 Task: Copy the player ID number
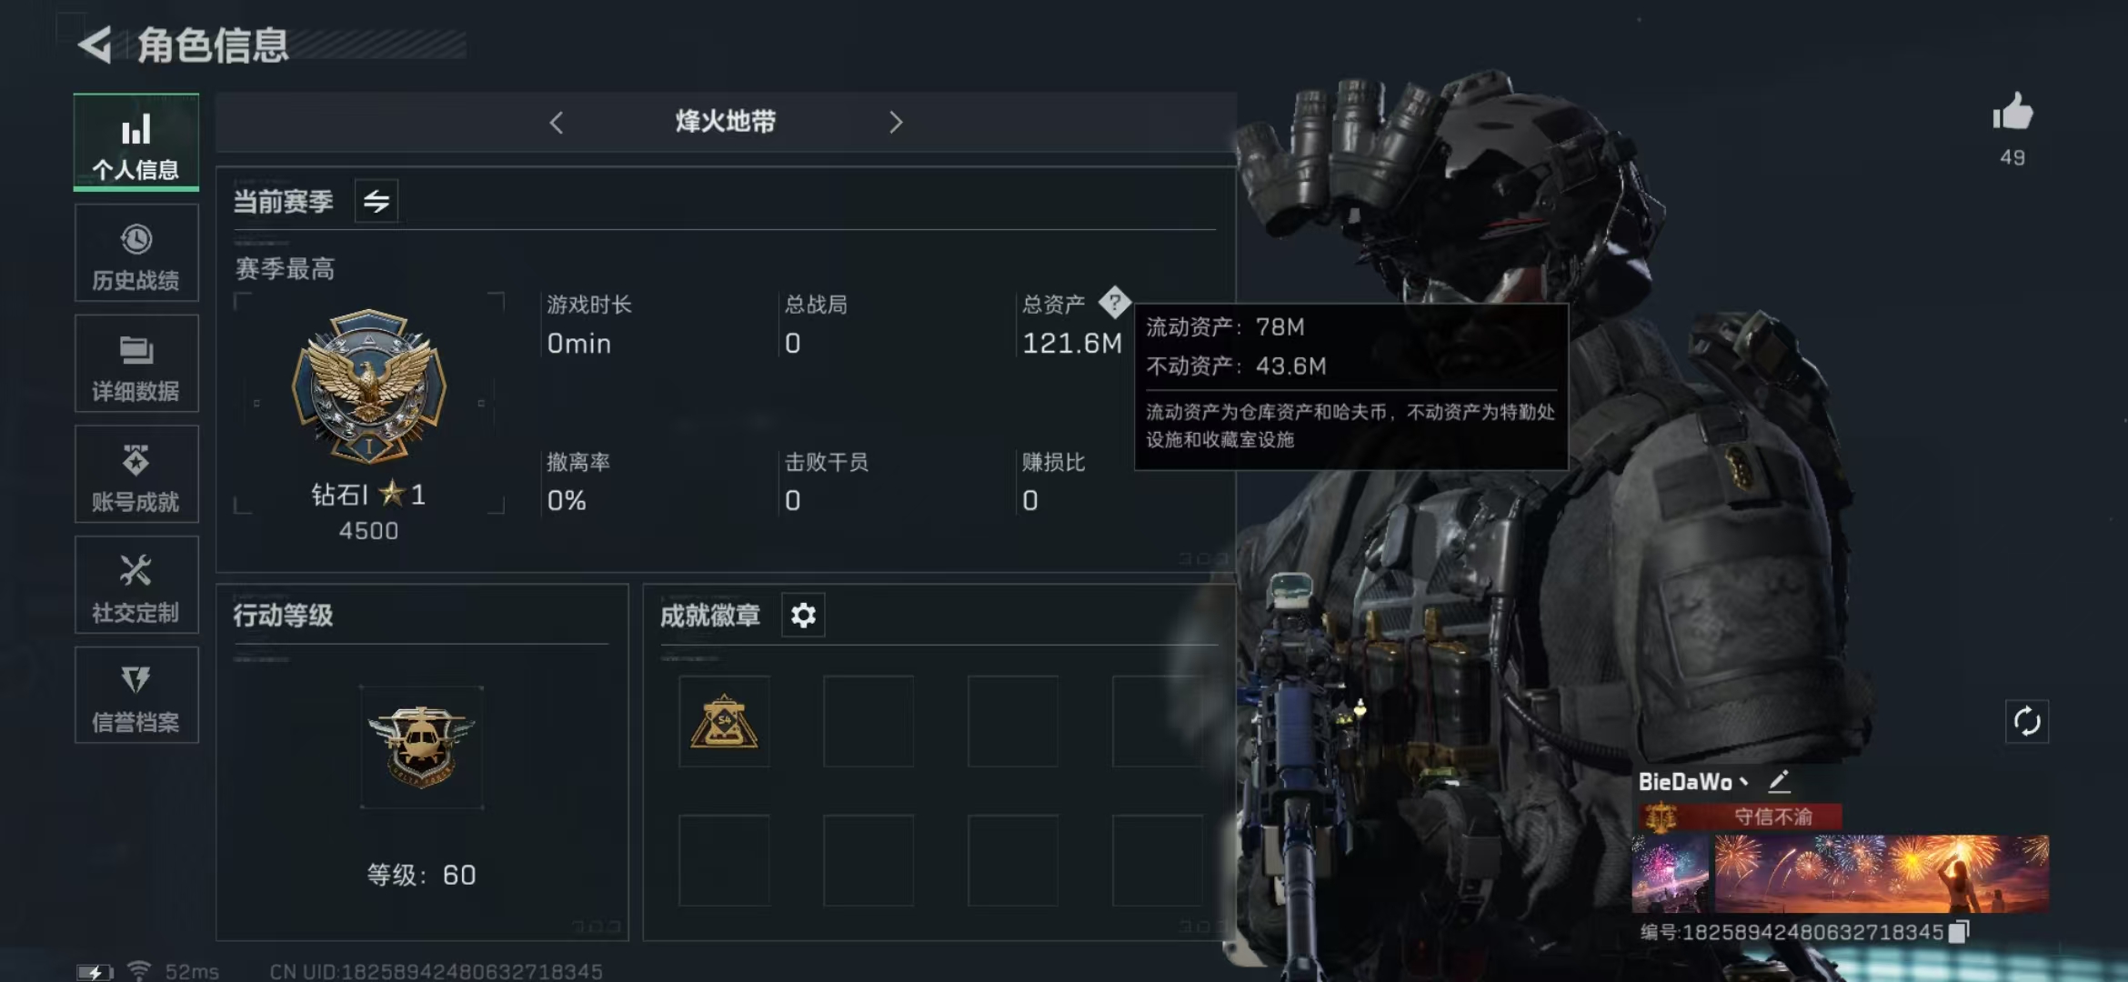(x=1959, y=931)
